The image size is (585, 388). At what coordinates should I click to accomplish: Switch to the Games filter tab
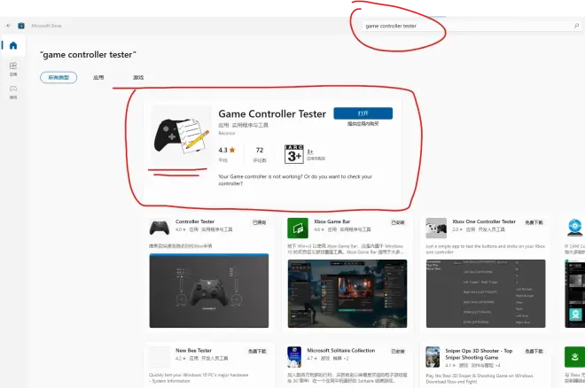tap(138, 78)
